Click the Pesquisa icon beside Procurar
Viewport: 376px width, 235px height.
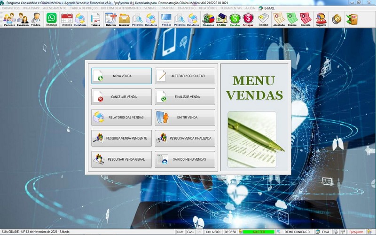137,19
